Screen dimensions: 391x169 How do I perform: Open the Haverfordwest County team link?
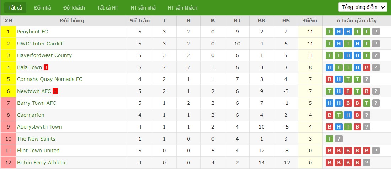coord(44,55)
